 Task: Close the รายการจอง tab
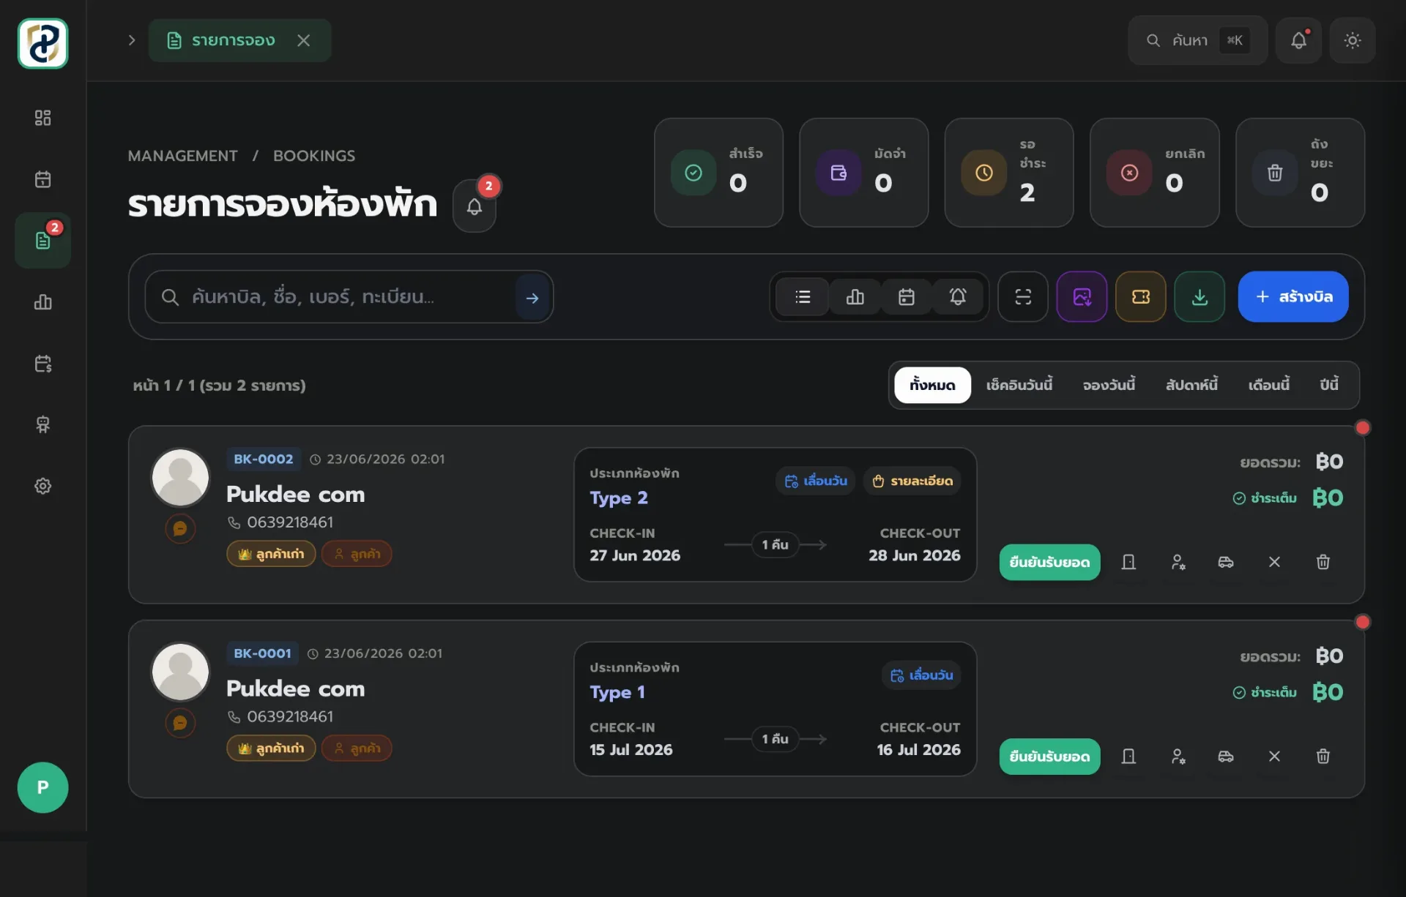click(x=303, y=40)
